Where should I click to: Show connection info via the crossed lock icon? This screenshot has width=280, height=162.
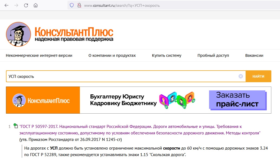[x=79, y=5]
